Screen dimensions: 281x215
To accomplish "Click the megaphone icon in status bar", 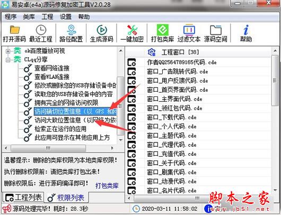I will click(x=7, y=209).
